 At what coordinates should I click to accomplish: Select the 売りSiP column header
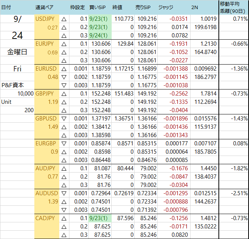coord(143,7)
